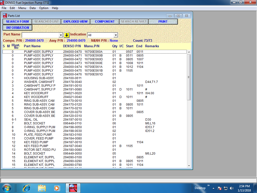This screenshot has height=193, width=257.
Task: Click the scrollbar down arrow
Action: 189,166
